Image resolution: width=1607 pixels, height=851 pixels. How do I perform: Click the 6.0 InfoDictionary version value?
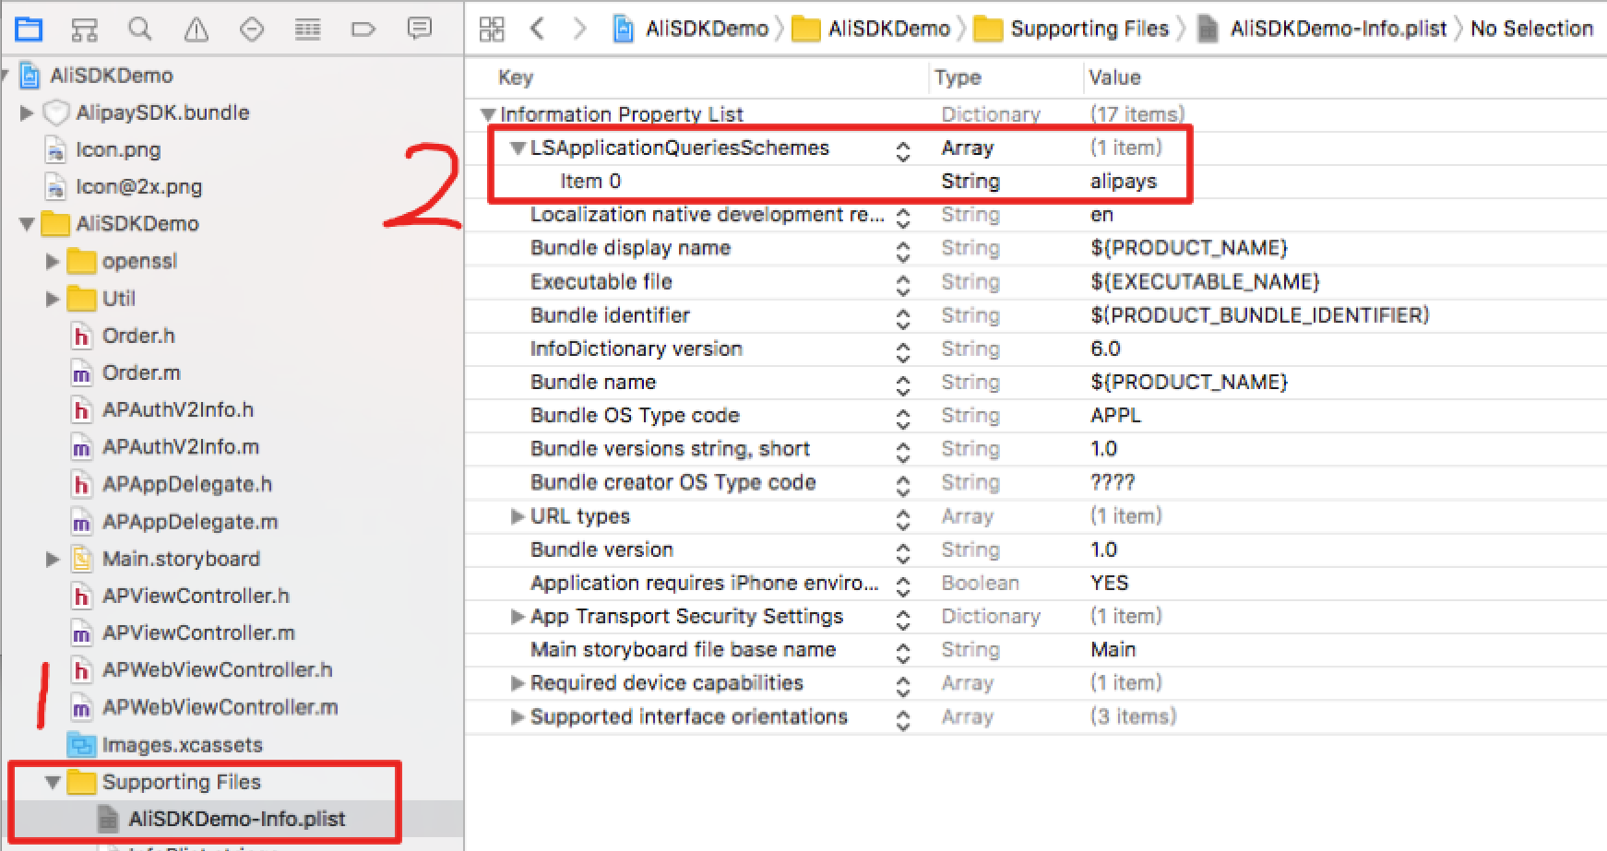[x=1105, y=349]
